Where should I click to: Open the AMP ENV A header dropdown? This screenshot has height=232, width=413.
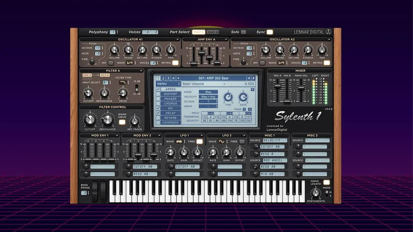[226, 39]
